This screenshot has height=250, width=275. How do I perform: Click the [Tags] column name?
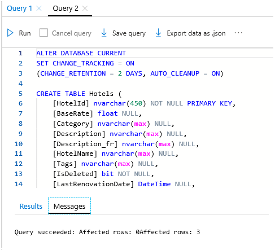point(65,164)
